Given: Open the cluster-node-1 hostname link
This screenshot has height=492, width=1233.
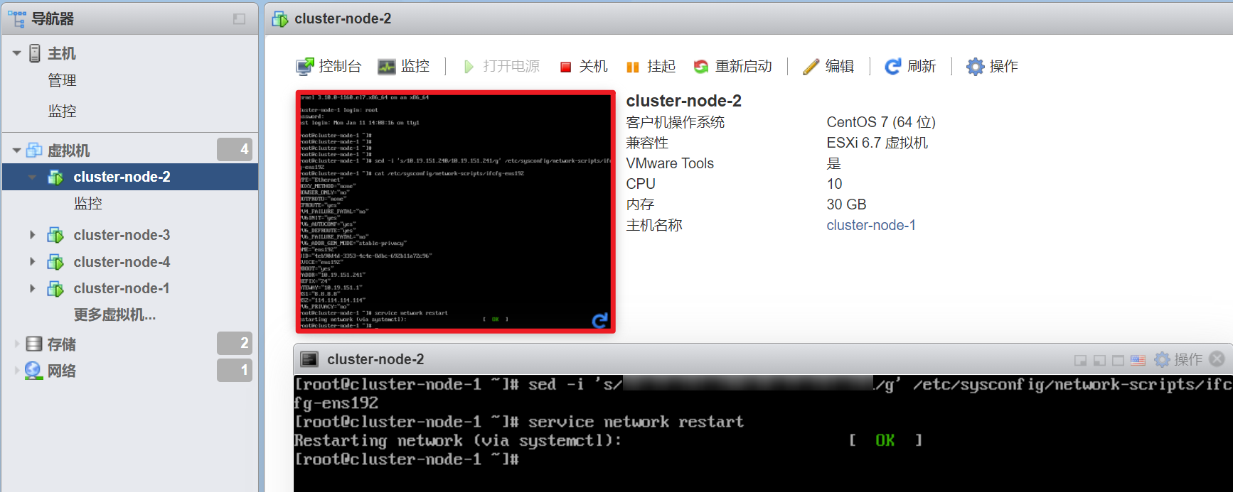Looking at the screenshot, I should click(871, 225).
